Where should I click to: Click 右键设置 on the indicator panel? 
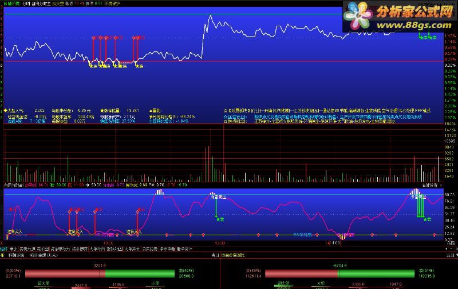(430, 185)
